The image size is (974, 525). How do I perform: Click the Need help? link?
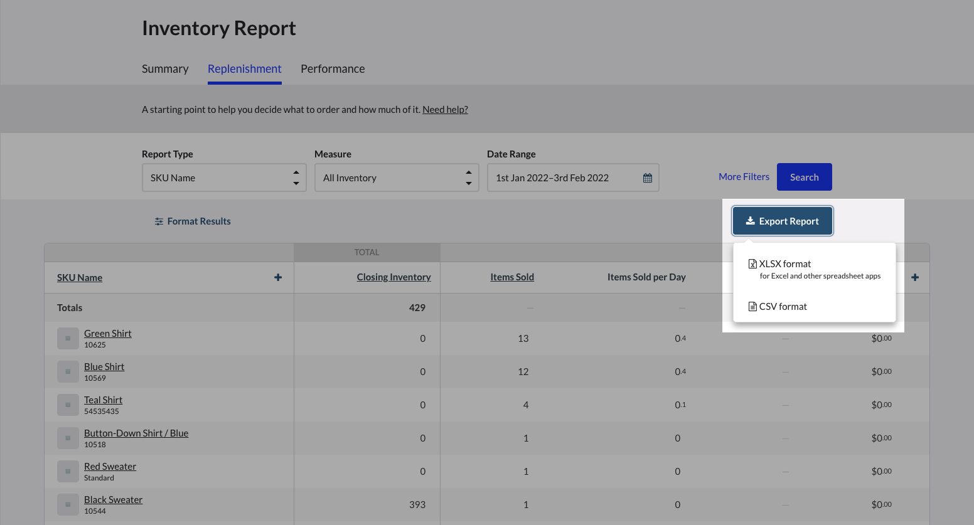[x=445, y=110]
